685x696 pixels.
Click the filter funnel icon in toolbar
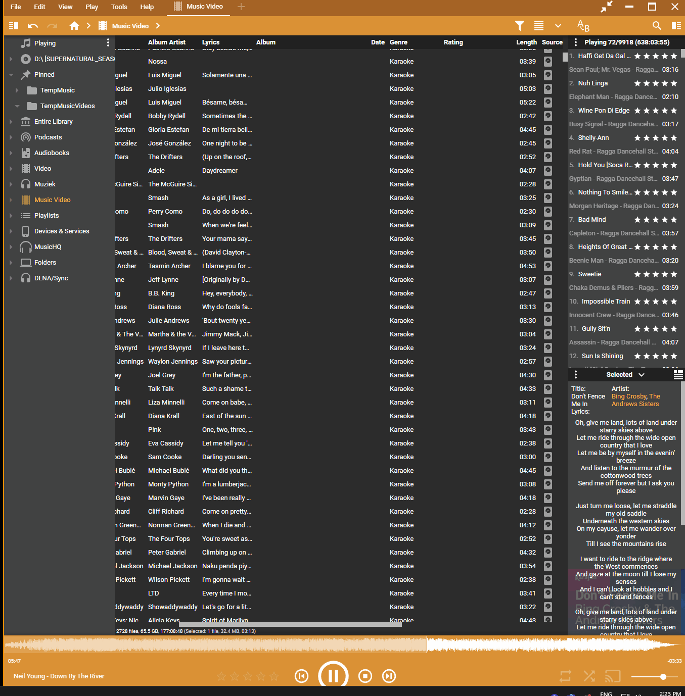pyautogui.click(x=519, y=26)
